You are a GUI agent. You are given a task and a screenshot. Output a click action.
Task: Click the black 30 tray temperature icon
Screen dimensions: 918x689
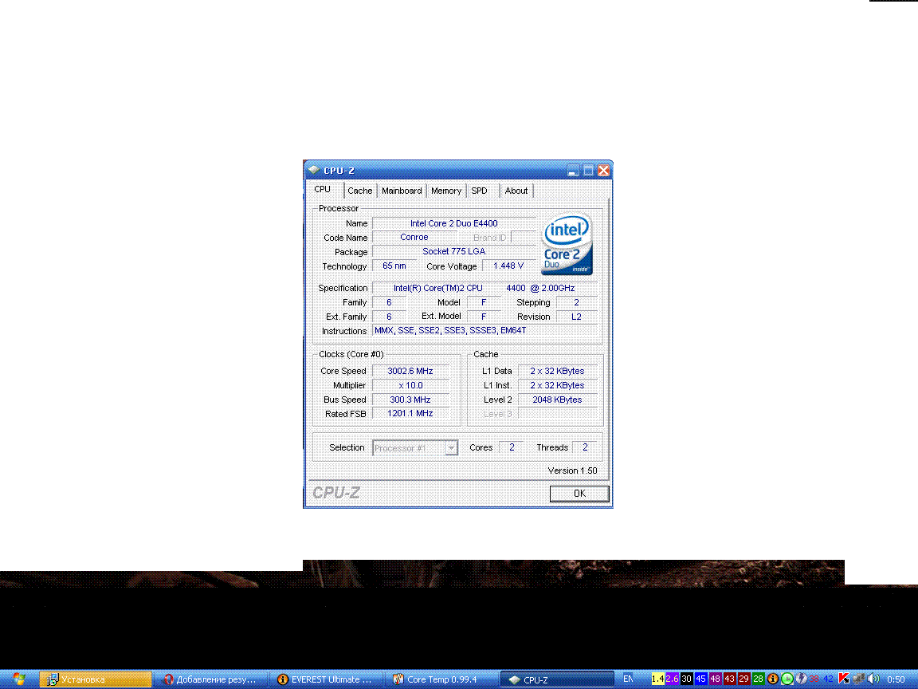[x=687, y=679]
